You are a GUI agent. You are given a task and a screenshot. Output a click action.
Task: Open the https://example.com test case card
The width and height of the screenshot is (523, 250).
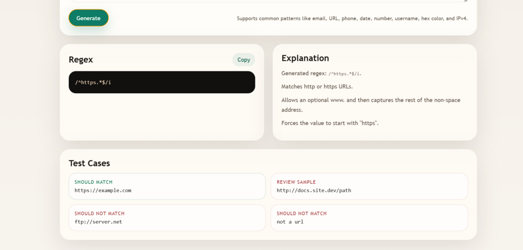[167, 186]
